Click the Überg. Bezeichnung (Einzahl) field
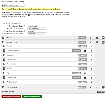This screenshot has height=99, width=107. (x=36, y=31)
